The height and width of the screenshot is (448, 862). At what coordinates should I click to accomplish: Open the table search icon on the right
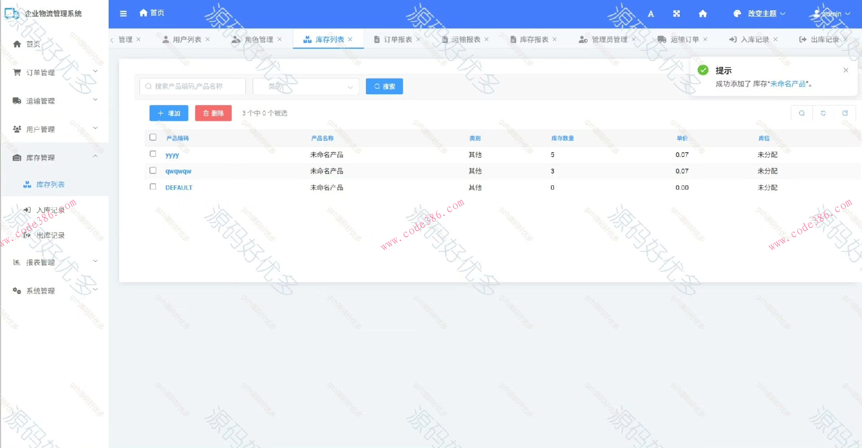(801, 113)
